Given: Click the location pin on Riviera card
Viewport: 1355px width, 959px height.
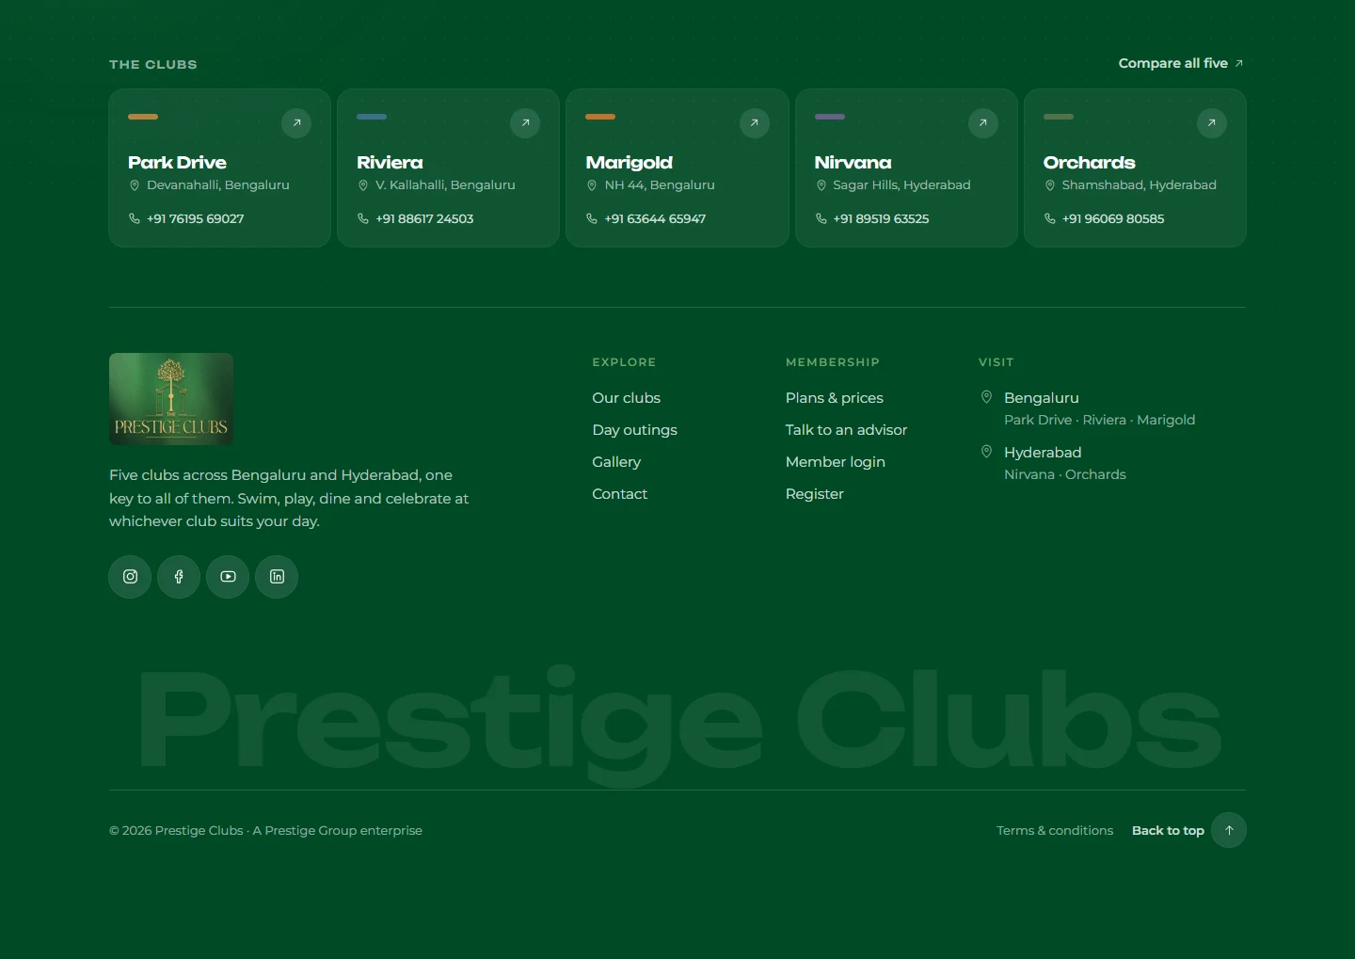Looking at the screenshot, I should [x=363, y=185].
